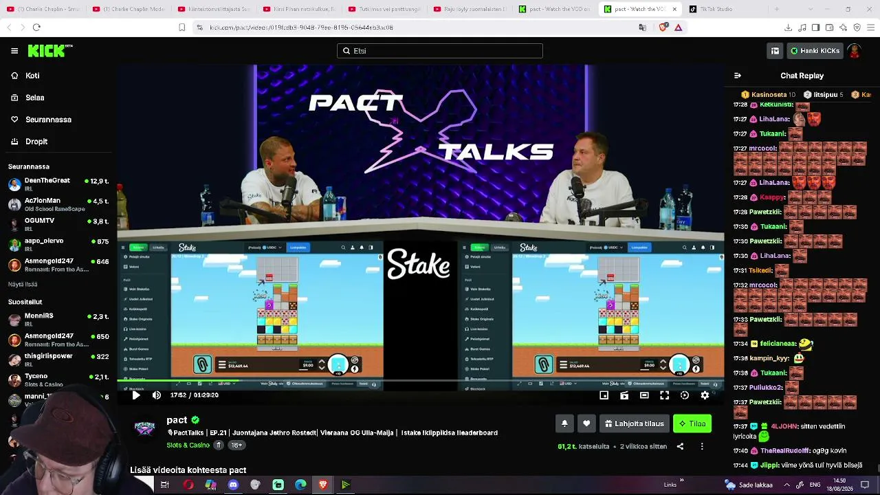Expand followed list with Näytä lisää

click(23, 284)
